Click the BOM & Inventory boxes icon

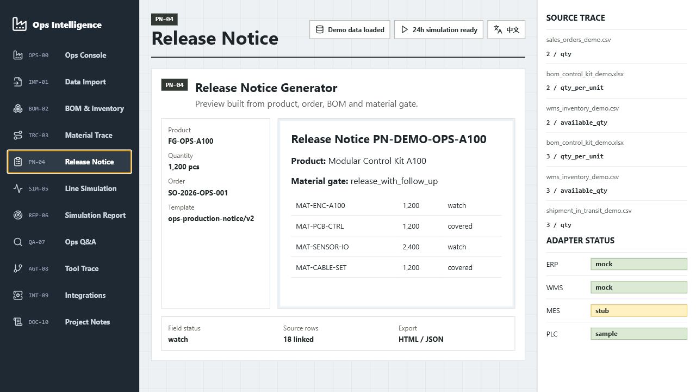pos(18,108)
